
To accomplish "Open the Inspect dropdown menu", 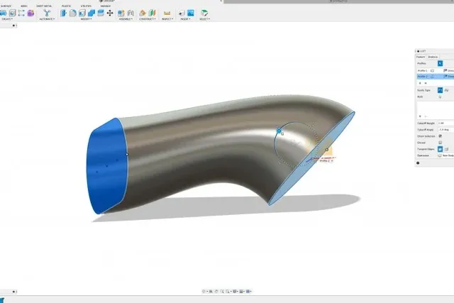I will tap(167, 19).
